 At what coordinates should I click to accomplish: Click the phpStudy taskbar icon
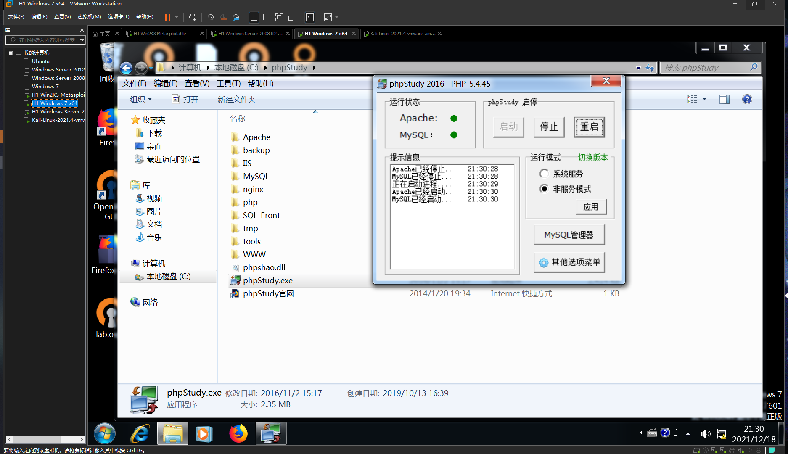271,433
